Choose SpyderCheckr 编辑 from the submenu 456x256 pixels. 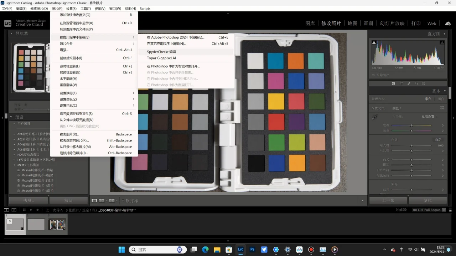[x=186, y=52]
